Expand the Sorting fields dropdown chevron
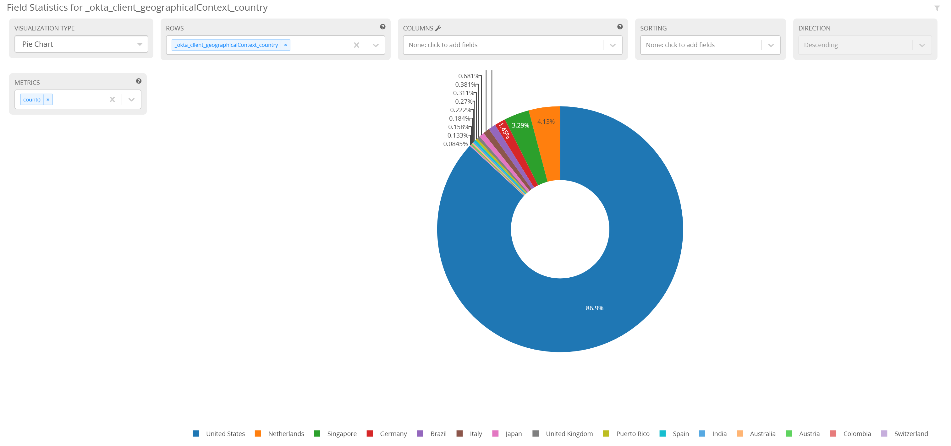The height and width of the screenshot is (446, 951). (771, 45)
